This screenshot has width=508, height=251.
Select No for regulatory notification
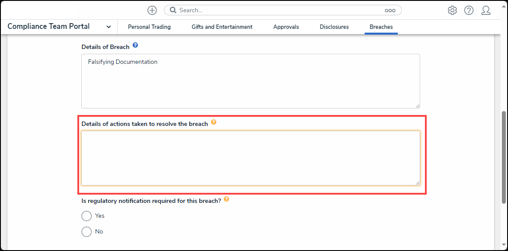point(87,232)
